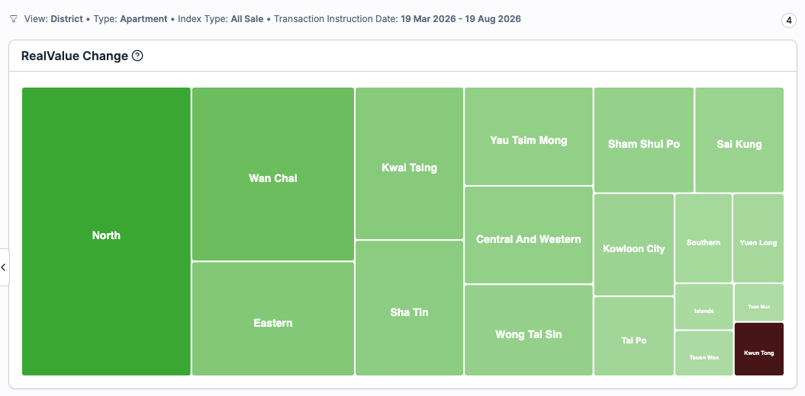Click the Tai Po district tile
The width and height of the screenshot is (805, 396).
click(634, 336)
